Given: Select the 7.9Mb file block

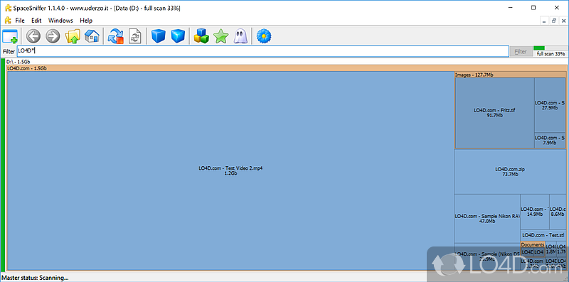Looking at the screenshot, I should pos(550,140).
